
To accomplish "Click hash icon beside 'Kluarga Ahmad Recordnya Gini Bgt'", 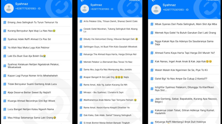I will [x=5, y=101].
